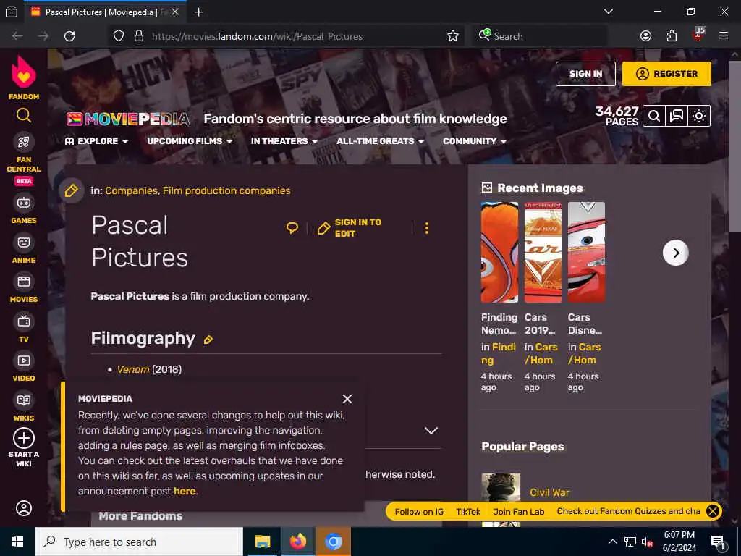Click the site padlock security icon
This screenshot has width=741, height=556.
138,36
